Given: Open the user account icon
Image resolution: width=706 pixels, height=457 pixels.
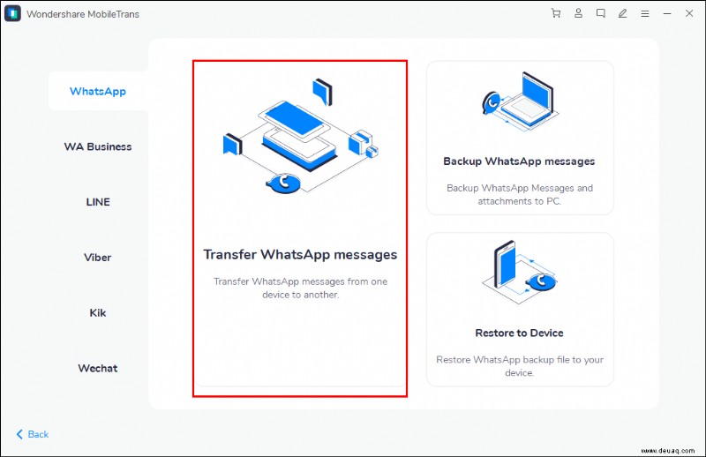Looking at the screenshot, I should tap(578, 13).
